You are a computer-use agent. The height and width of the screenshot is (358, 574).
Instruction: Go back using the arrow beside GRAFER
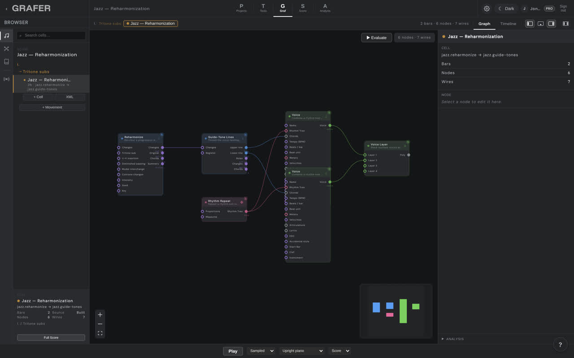pyautogui.click(x=6, y=9)
